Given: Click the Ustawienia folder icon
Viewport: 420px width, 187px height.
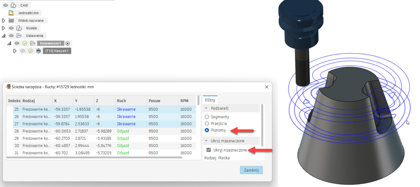Looking at the screenshot, I should (19, 36).
